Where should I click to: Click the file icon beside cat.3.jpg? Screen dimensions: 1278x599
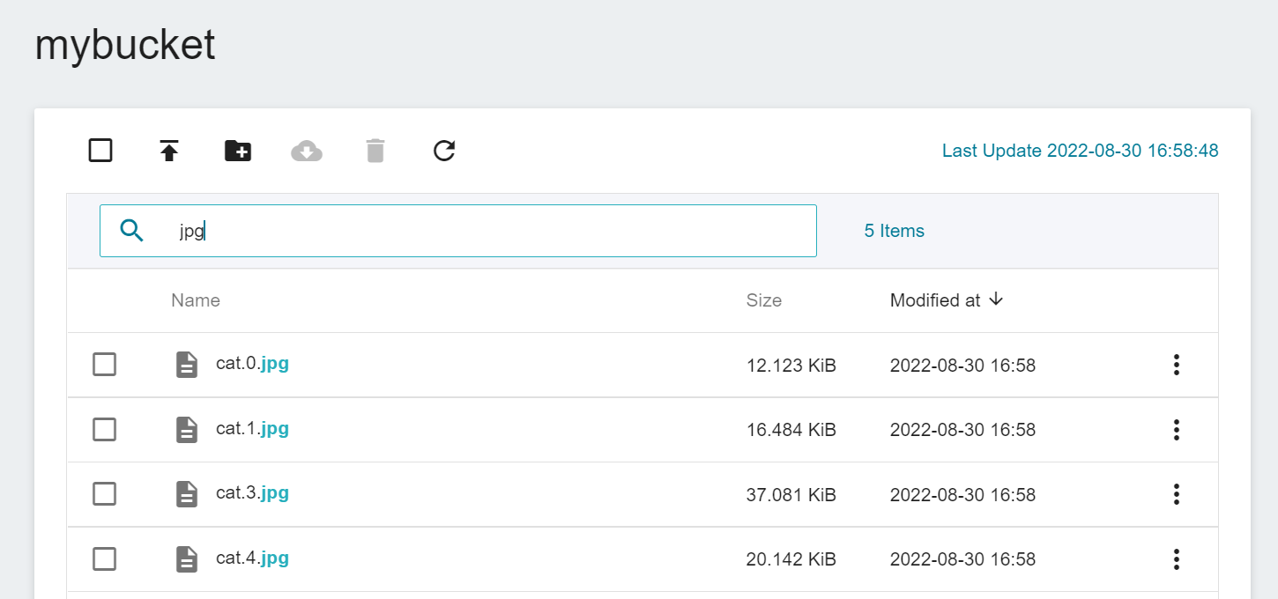coord(187,494)
